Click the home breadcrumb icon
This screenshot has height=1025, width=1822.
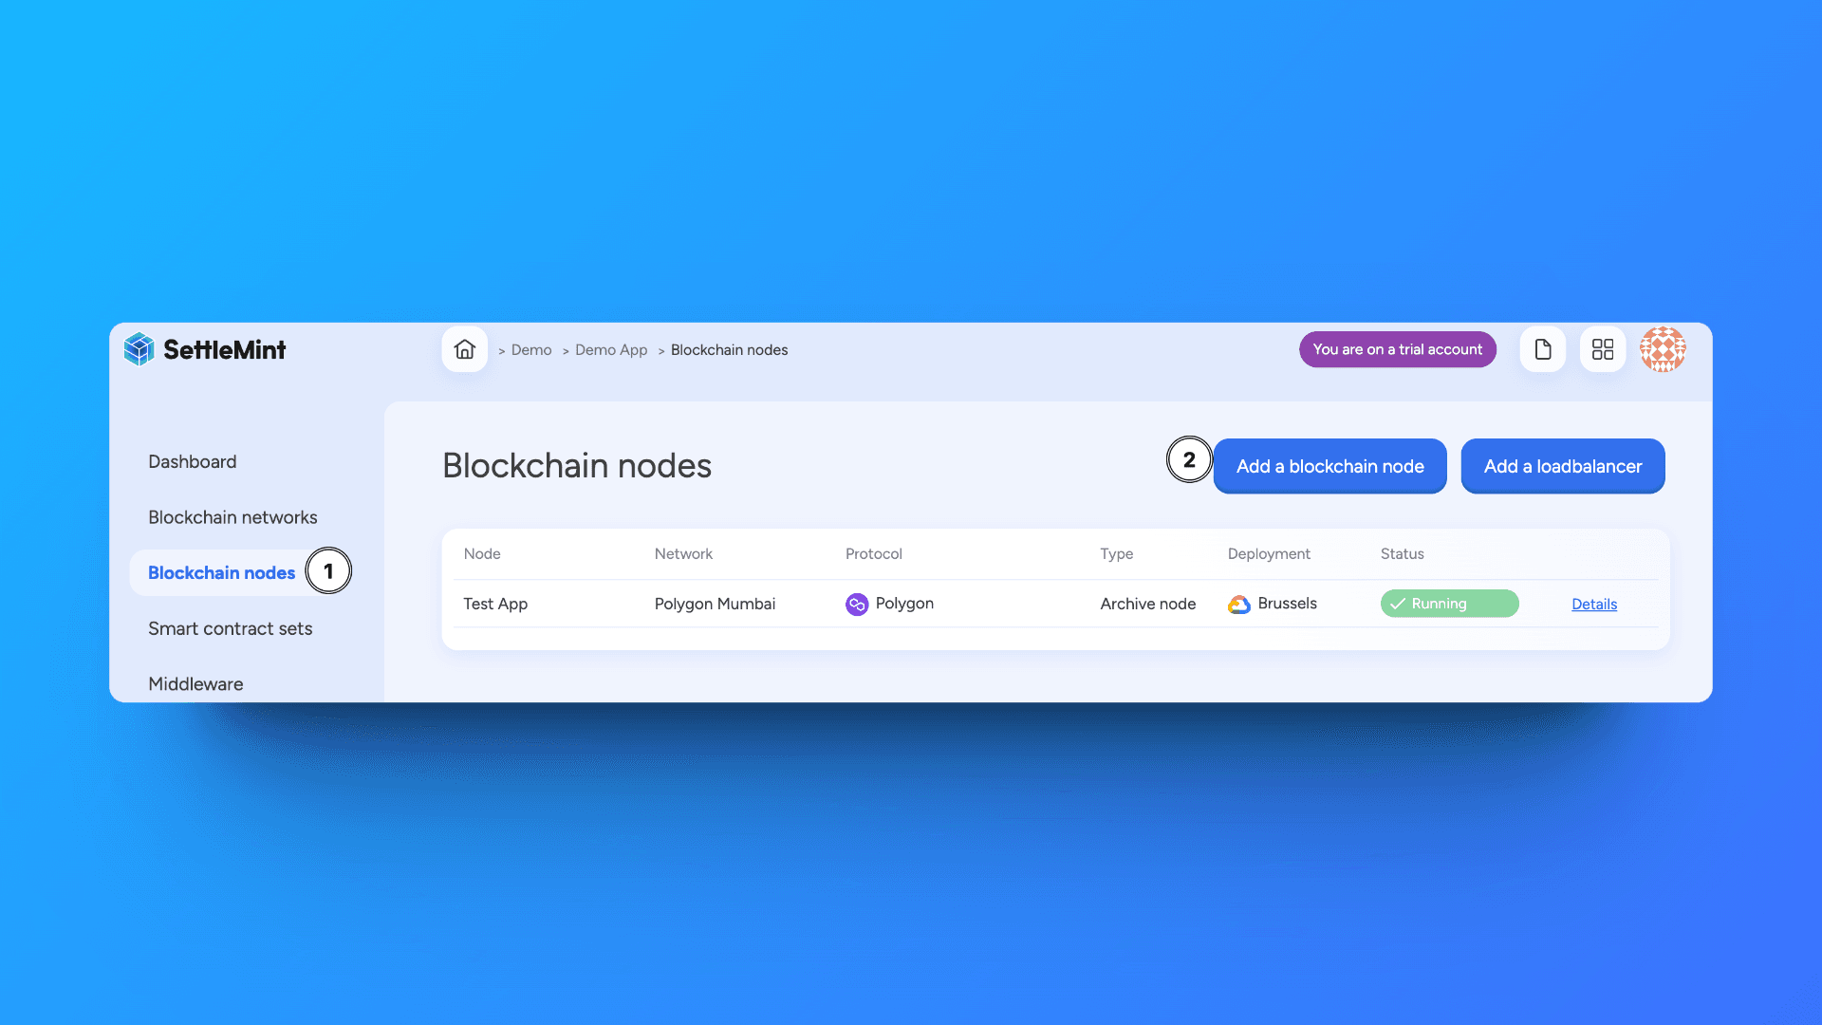pyautogui.click(x=466, y=350)
